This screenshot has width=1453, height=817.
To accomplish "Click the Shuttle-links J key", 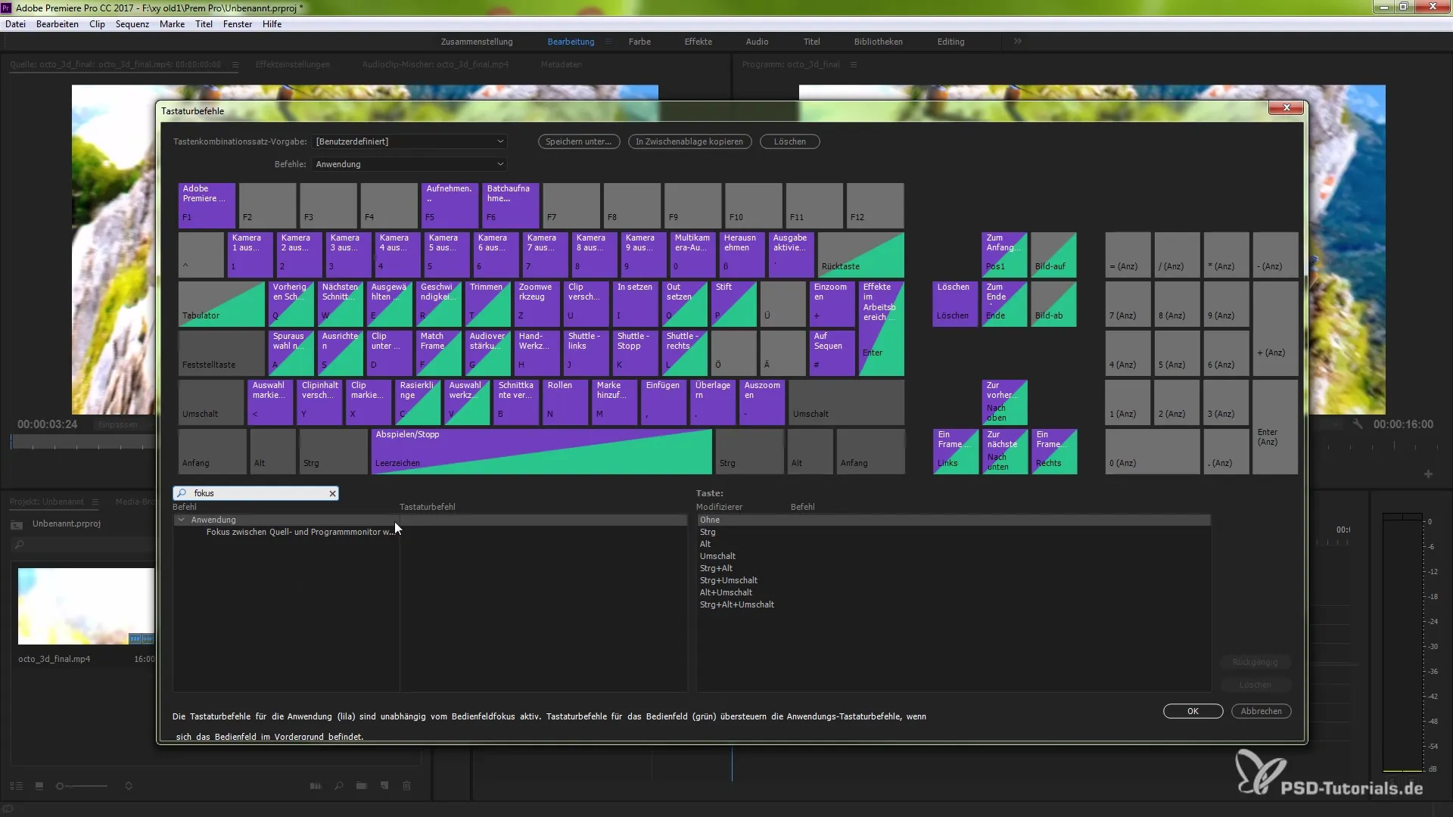I will click(x=586, y=353).
